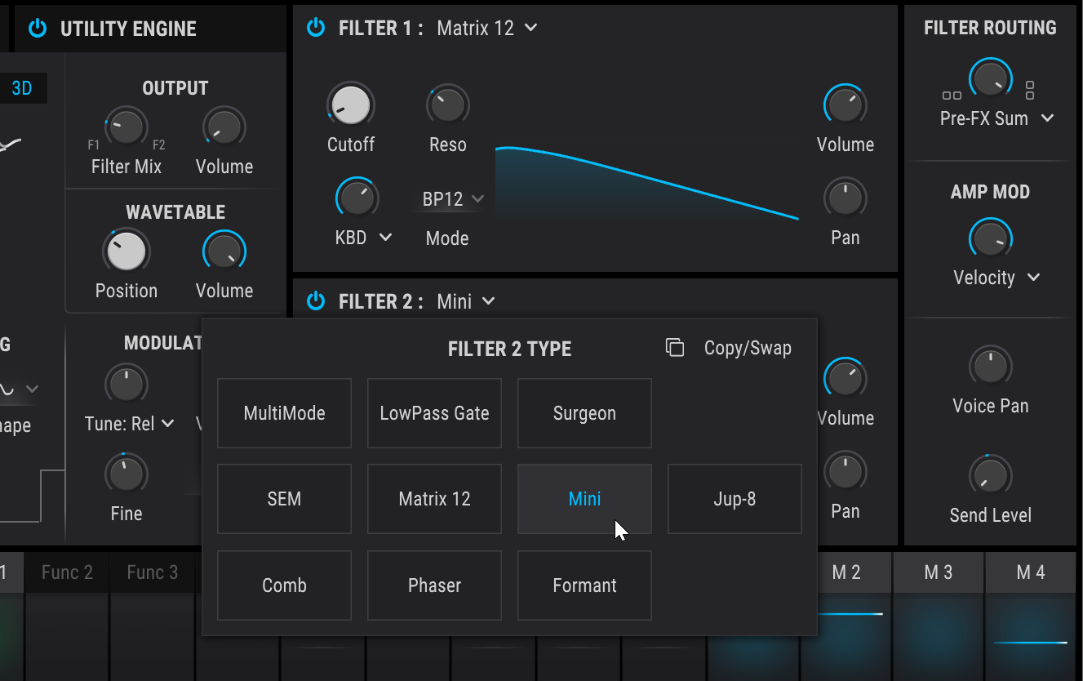Open the Tune: Rel dropdown

tap(130, 424)
